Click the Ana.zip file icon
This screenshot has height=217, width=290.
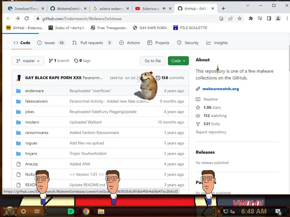point(18,164)
